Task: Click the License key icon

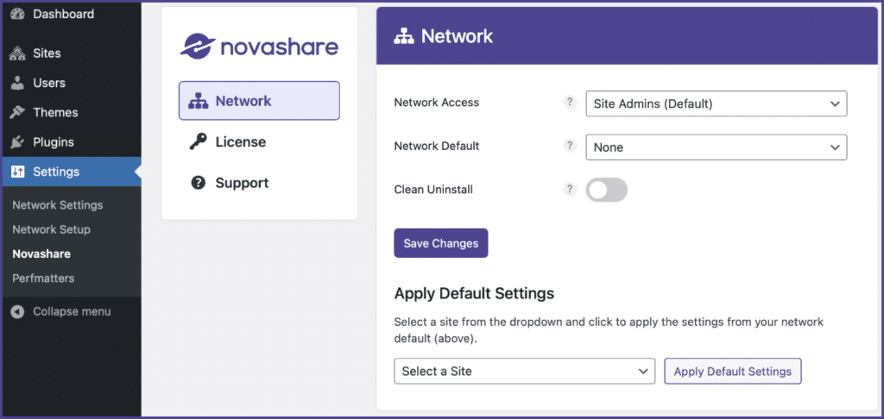Action: [198, 142]
